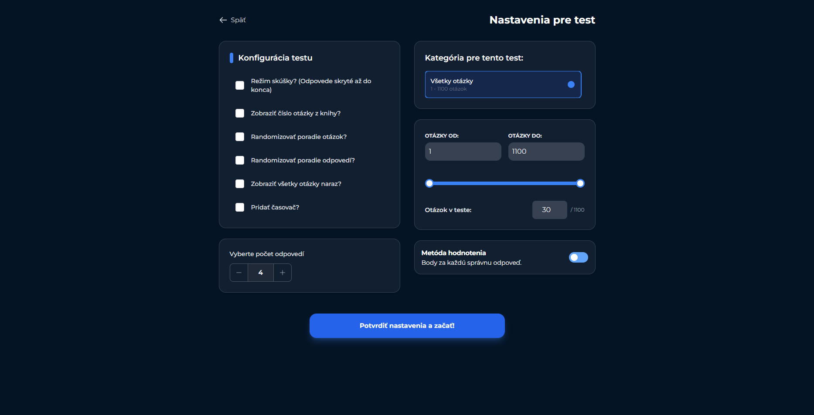Viewport: 814px width, 415px height.
Task: Select the Všetky otázky radio option
Action: tap(571, 84)
